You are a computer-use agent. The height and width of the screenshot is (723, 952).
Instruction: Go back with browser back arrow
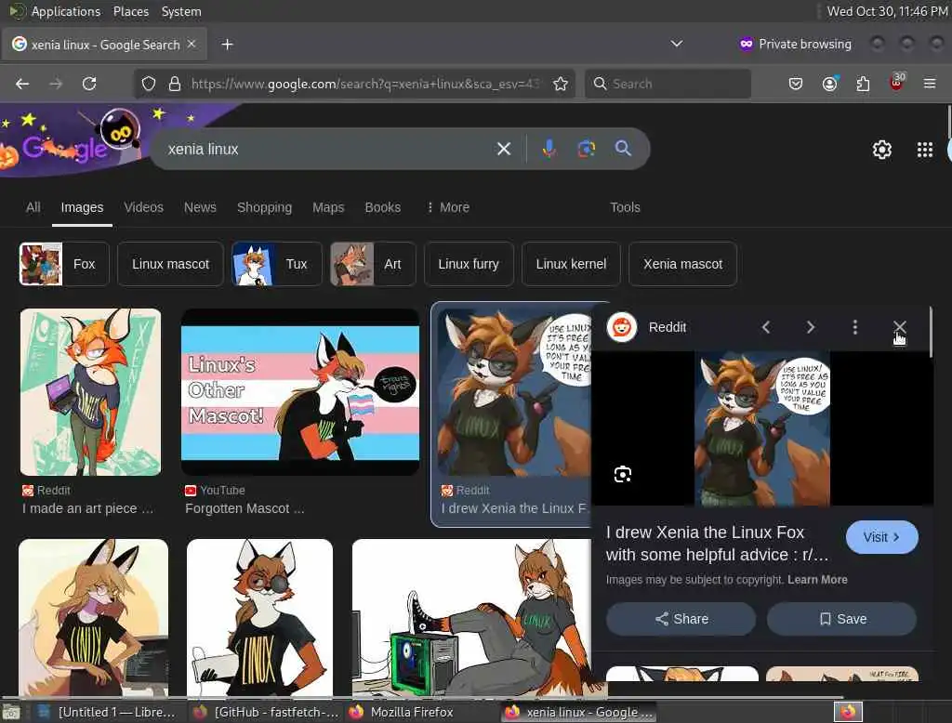point(22,84)
